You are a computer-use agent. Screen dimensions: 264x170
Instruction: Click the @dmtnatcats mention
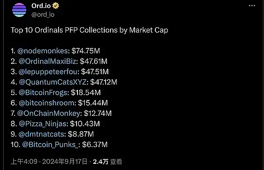pyautogui.click(x=41, y=134)
